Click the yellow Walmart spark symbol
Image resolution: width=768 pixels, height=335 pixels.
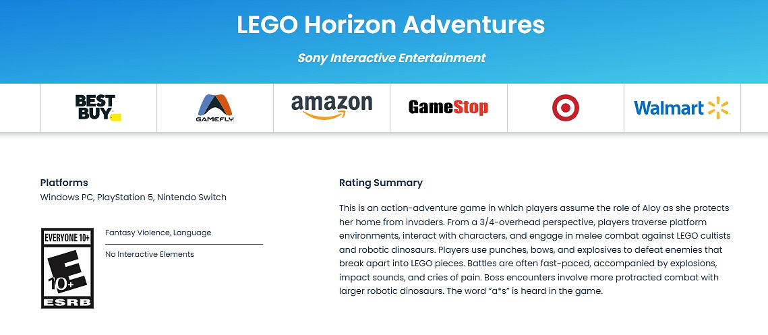pyautogui.click(x=719, y=107)
